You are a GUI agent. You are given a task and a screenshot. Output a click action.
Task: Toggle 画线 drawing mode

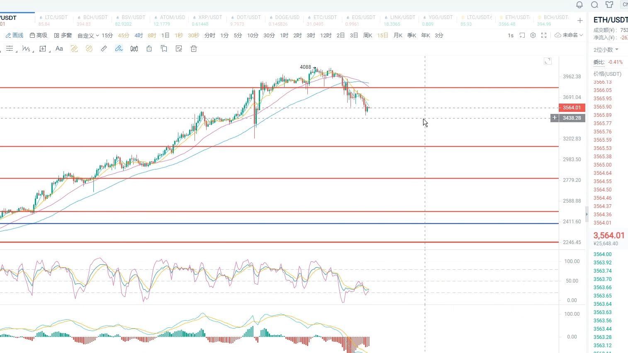15,35
